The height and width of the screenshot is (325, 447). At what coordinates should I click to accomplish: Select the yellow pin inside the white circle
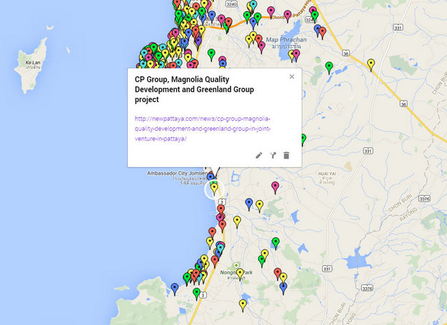214,189
